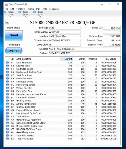Click status orb for Power Cycle Count
The height and width of the screenshot is (149, 126).
pyautogui.click(x=7, y=85)
